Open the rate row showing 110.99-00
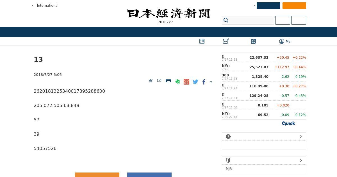Viewport: 337px width, 177px height. click(x=264, y=86)
